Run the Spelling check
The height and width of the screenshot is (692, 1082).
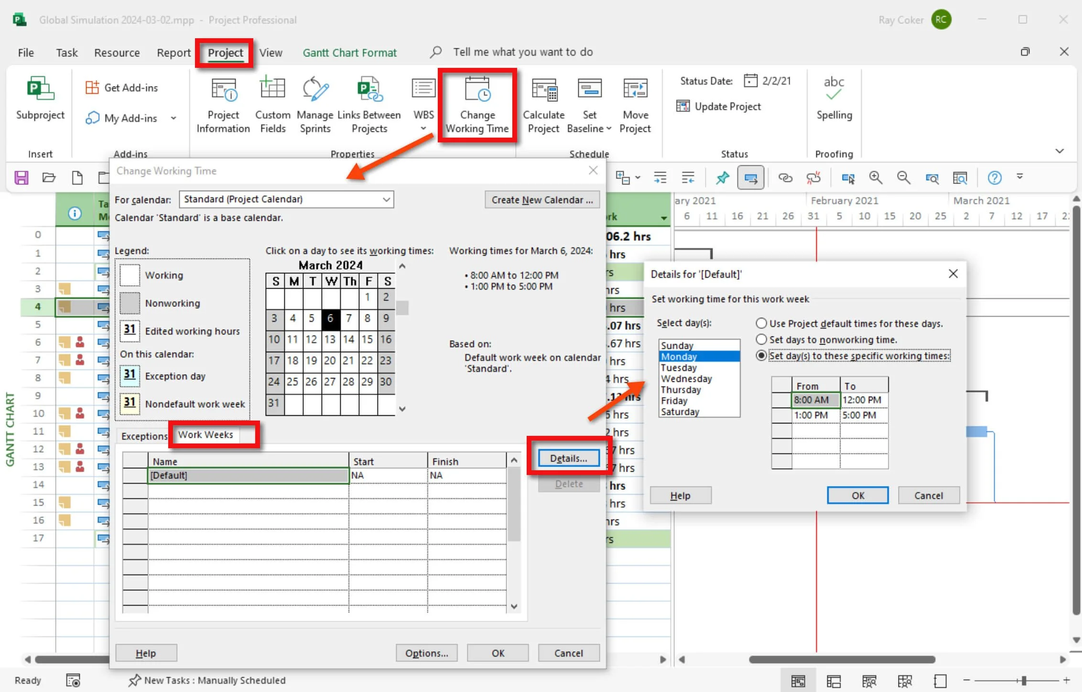tap(834, 99)
